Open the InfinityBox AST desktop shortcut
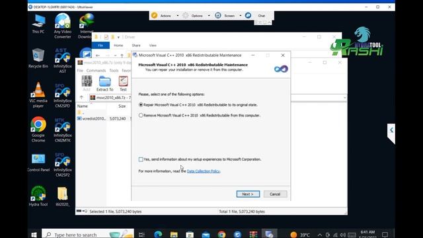 (x=63, y=61)
